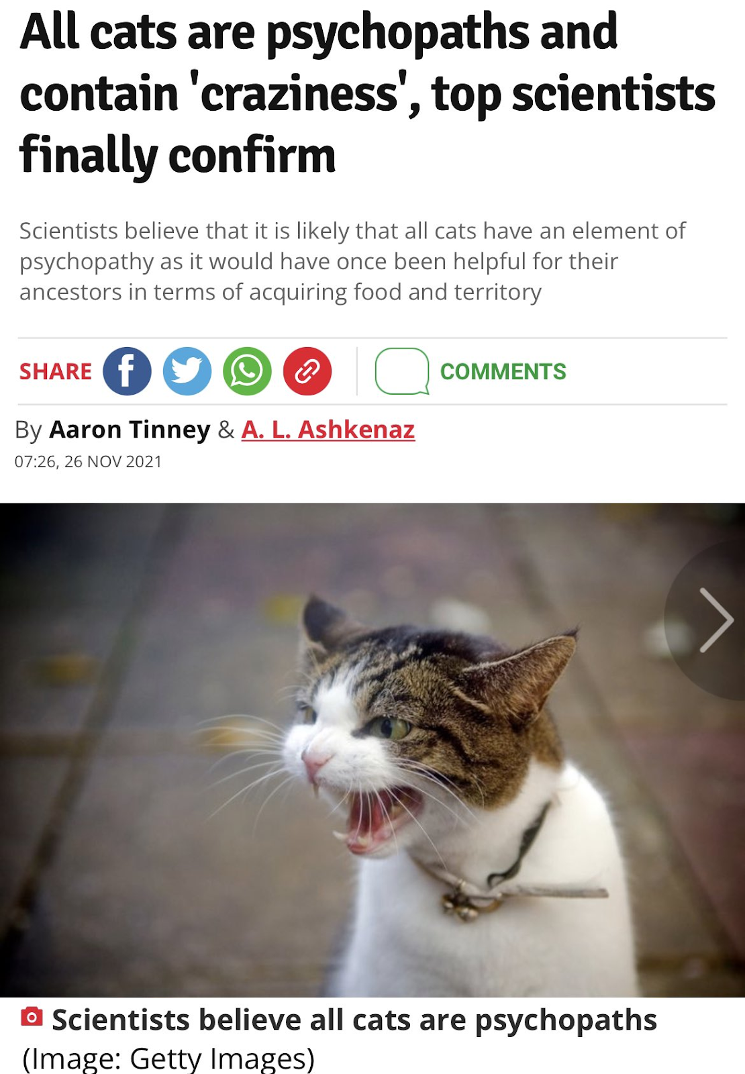Copy the article link with red chain icon
Screen dimensions: 745x1074
[x=307, y=371]
